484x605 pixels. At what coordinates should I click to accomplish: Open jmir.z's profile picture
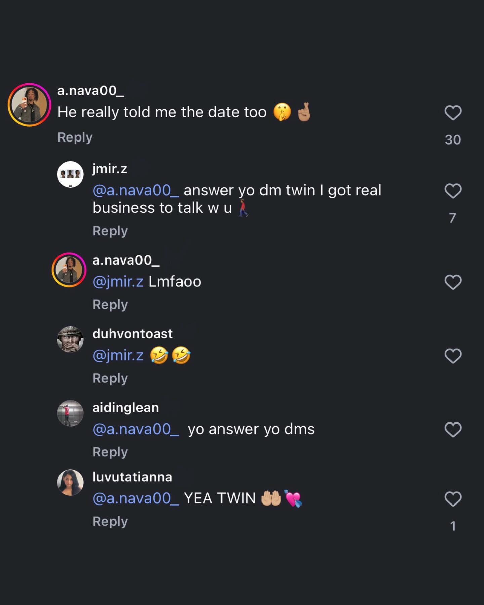coord(70,174)
